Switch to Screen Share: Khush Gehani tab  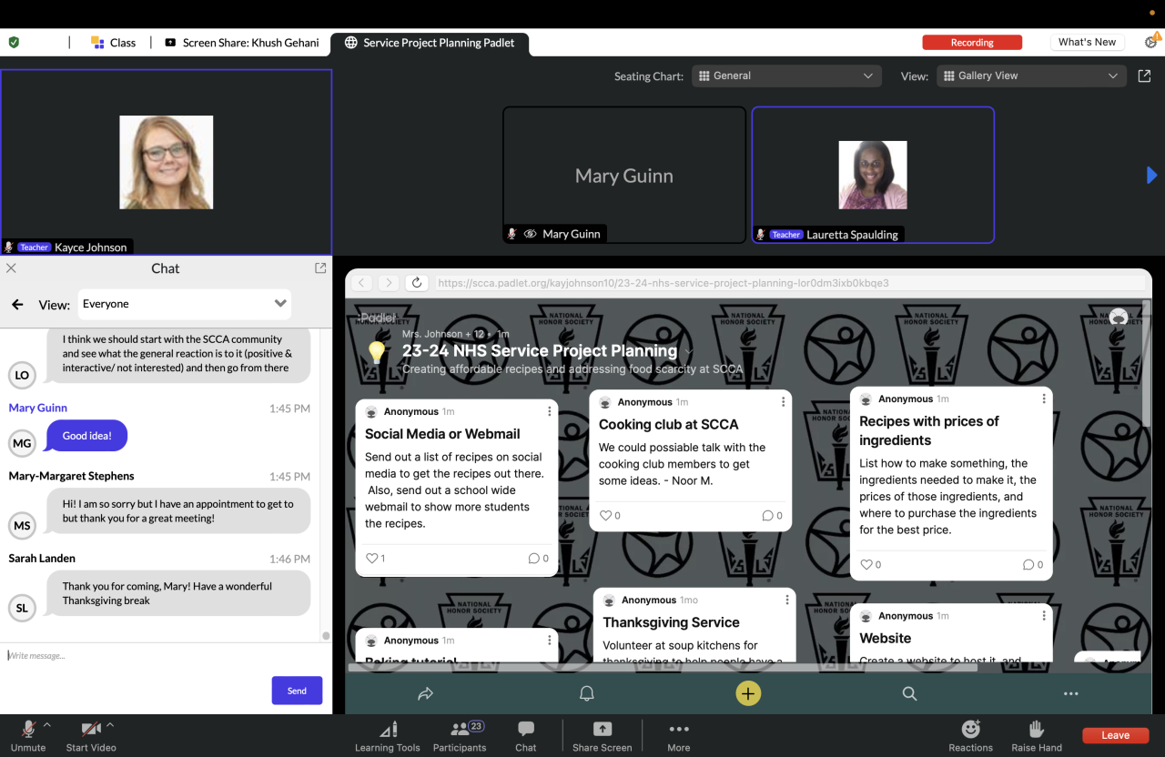[242, 43]
